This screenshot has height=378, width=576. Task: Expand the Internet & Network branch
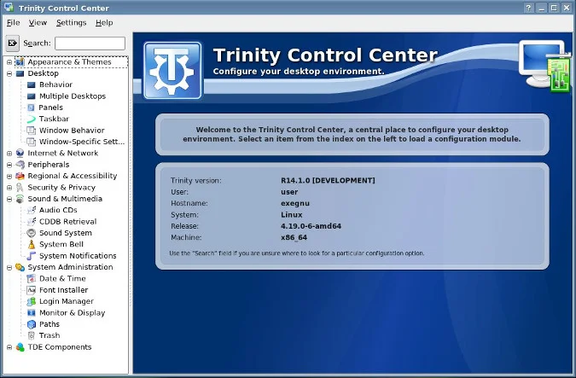[9, 154]
